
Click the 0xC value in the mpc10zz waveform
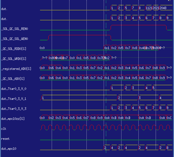pyautogui.click(x=169, y=118)
